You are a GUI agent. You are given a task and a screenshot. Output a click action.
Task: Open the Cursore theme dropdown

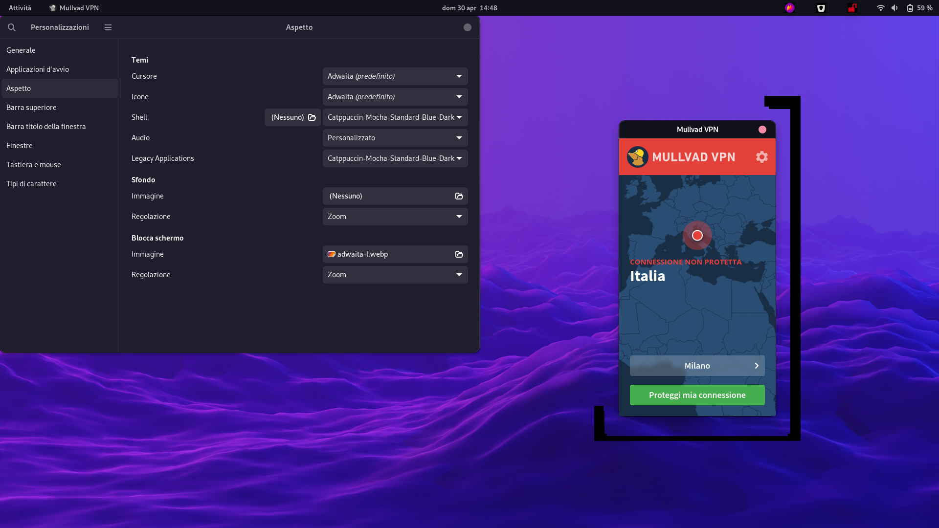(x=395, y=76)
